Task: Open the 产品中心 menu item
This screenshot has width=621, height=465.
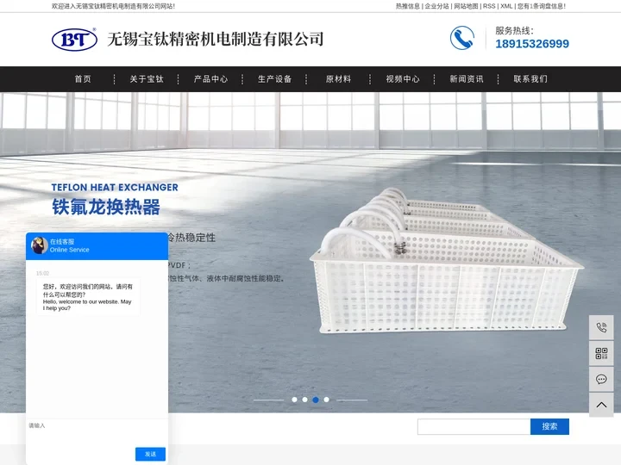Action: [x=210, y=79]
